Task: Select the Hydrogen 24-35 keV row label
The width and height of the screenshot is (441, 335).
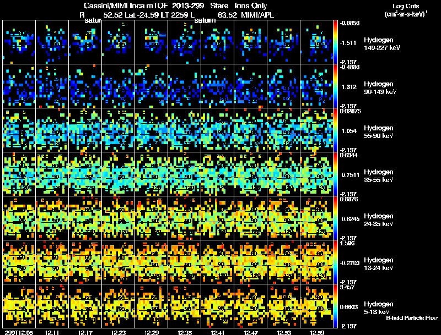Action: [x=379, y=220]
